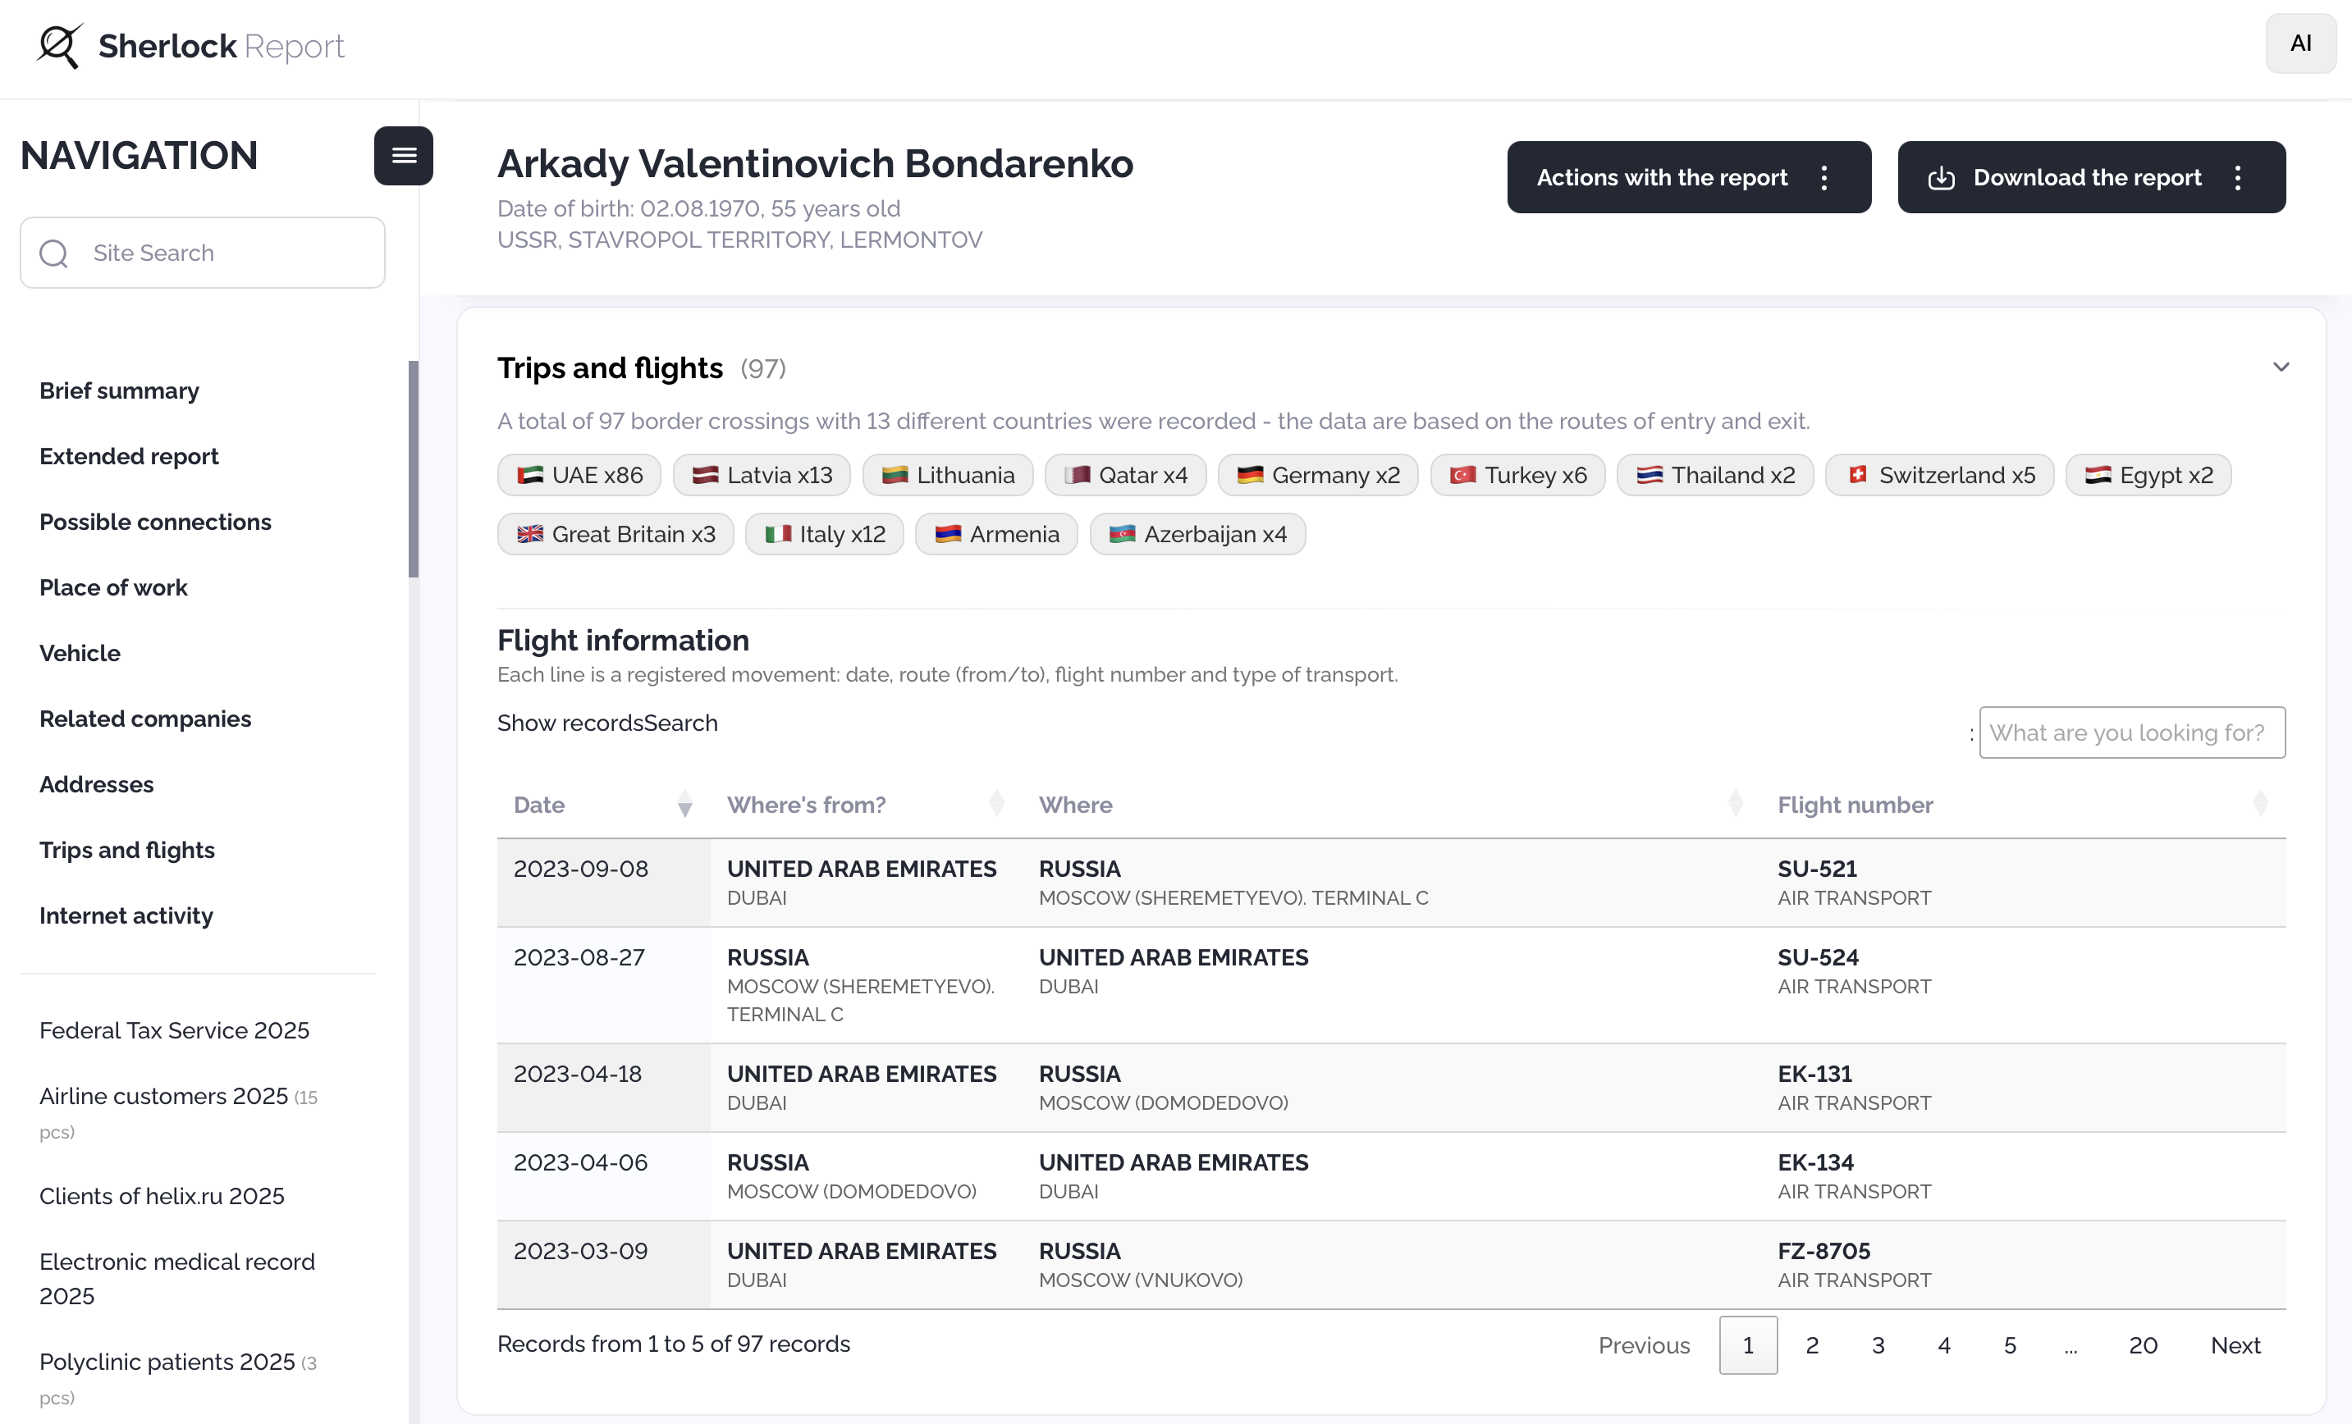
Task: Toggle the navigation hamburger menu button
Action: tap(403, 156)
